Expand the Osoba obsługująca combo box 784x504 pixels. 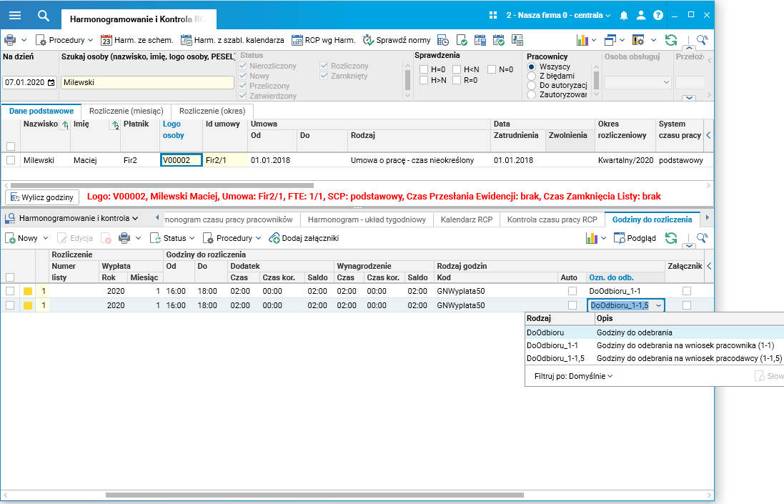666,82
